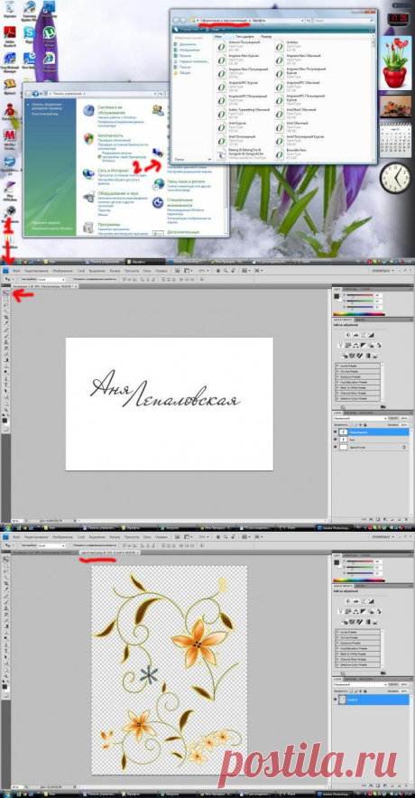The image size is (415, 798).
Task: Click the Безопасность shield icon in Control Panel
Action: 88,139
